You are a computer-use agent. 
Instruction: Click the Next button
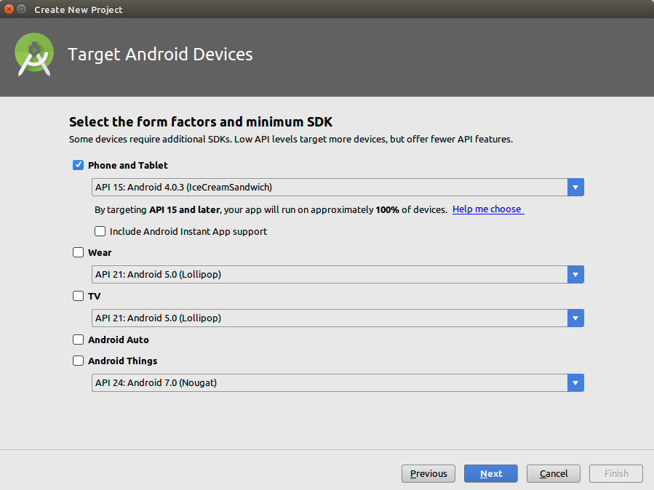(491, 473)
